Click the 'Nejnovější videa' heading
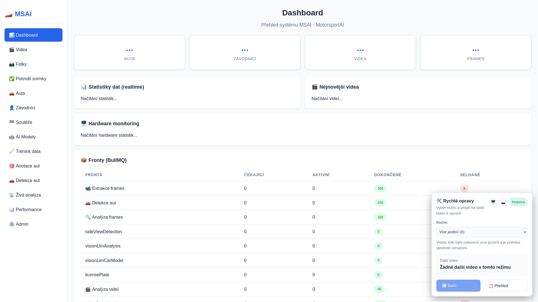The image size is (538, 302). pos(335,87)
